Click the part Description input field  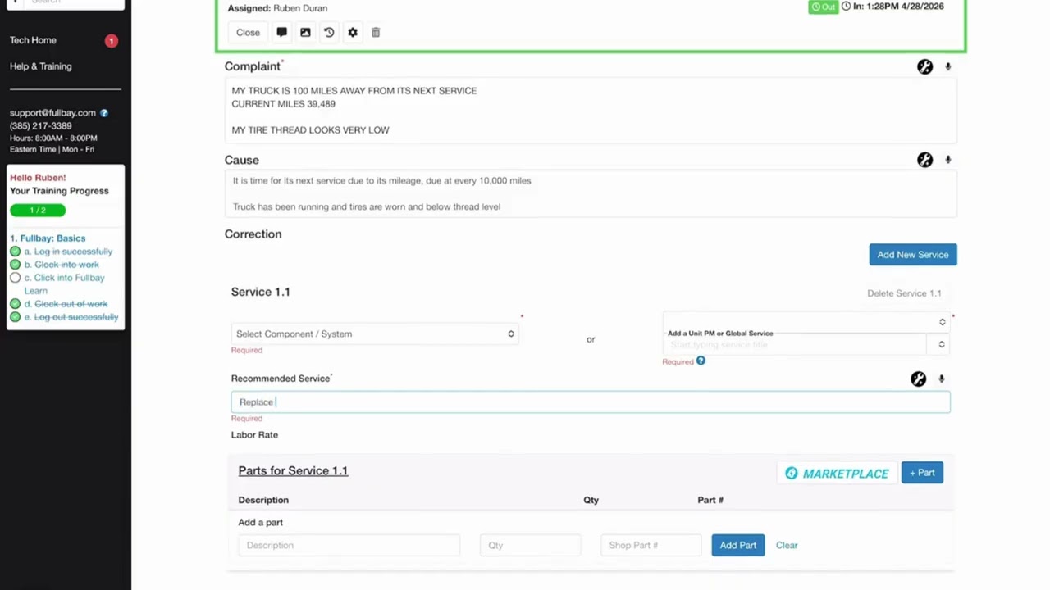349,546
